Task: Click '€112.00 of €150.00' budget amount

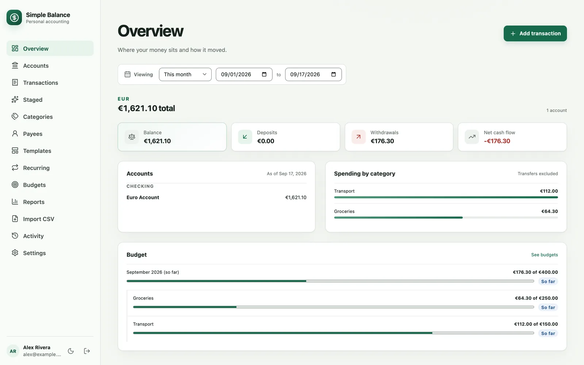Action: [x=536, y=324]
